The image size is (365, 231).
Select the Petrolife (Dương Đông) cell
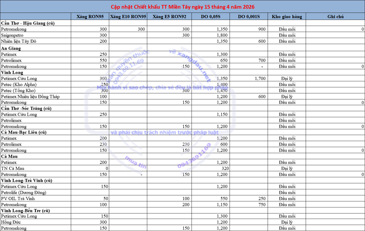pyautogui.click(x=24, y=192)
